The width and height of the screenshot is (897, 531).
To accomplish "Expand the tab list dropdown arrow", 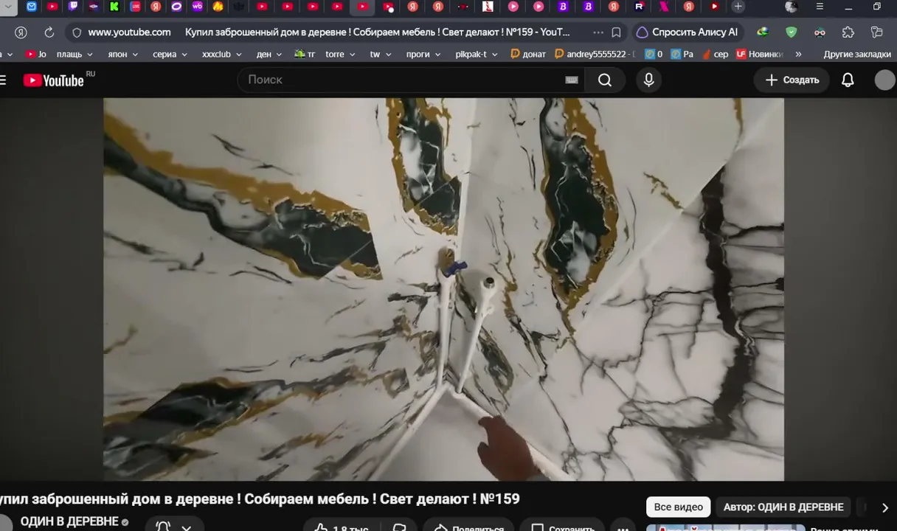I will click(x=7, y=7).
